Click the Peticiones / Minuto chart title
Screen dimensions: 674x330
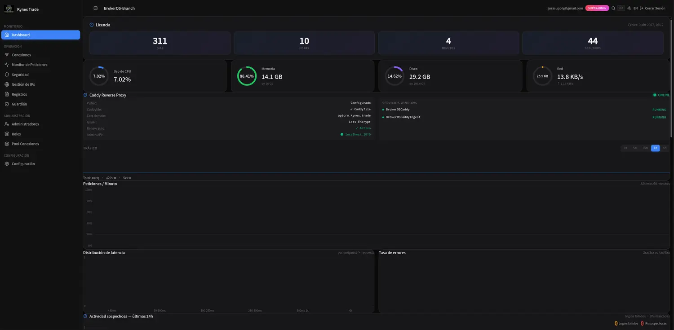coord(100,184)
